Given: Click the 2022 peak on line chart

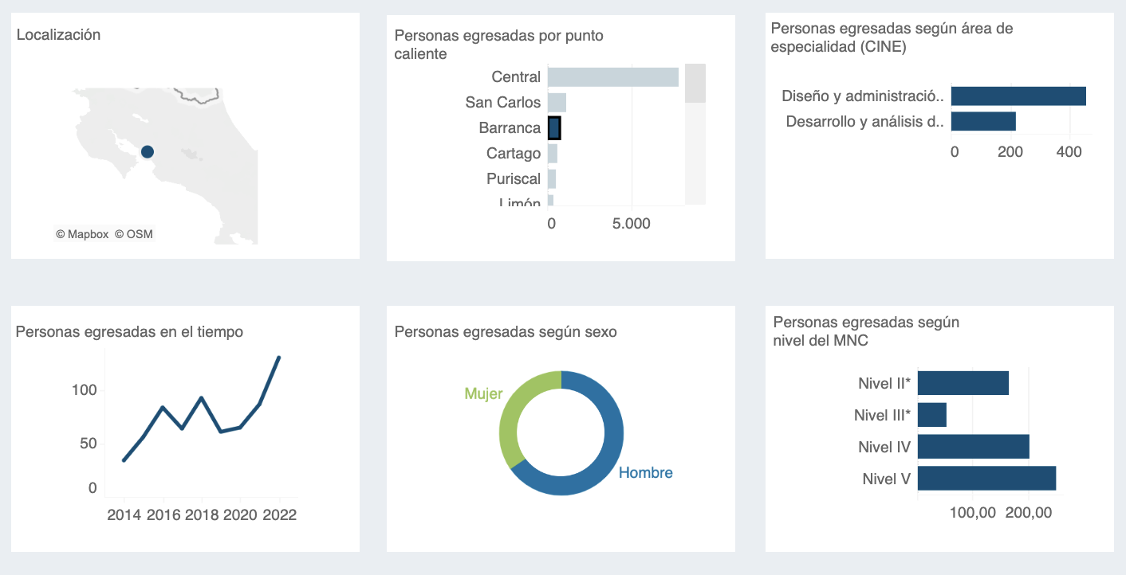Looking at the screenshot, I should (x=278, y=358).
